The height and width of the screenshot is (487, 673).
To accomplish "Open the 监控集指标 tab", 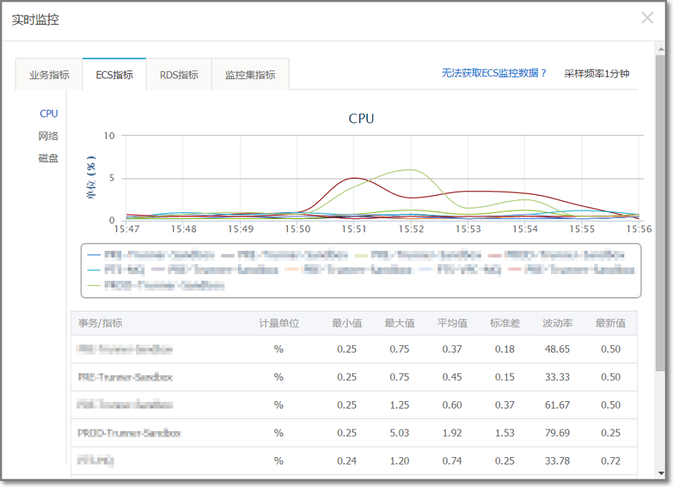I will click(251, 75).
